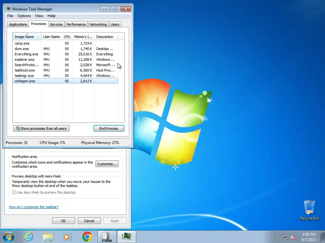This screenshot has width=325, height=243.
Task: Open network status tray icon
Action: [285, 237]
